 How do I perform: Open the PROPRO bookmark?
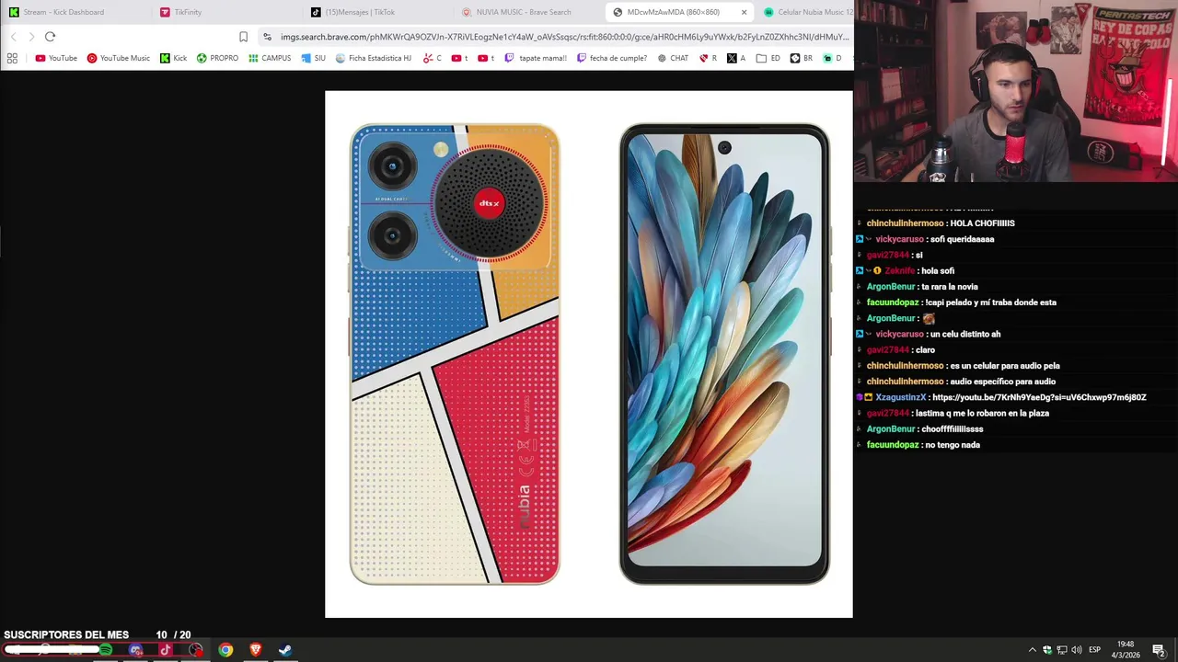coord(217,58)
